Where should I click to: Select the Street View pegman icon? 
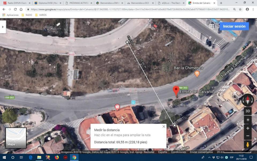tap(248, 144)
